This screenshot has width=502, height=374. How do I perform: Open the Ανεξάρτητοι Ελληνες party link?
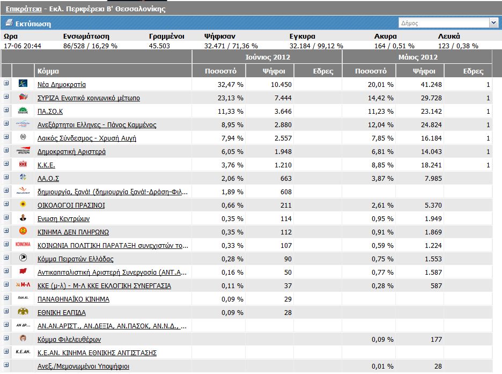(x=97, y=124)
